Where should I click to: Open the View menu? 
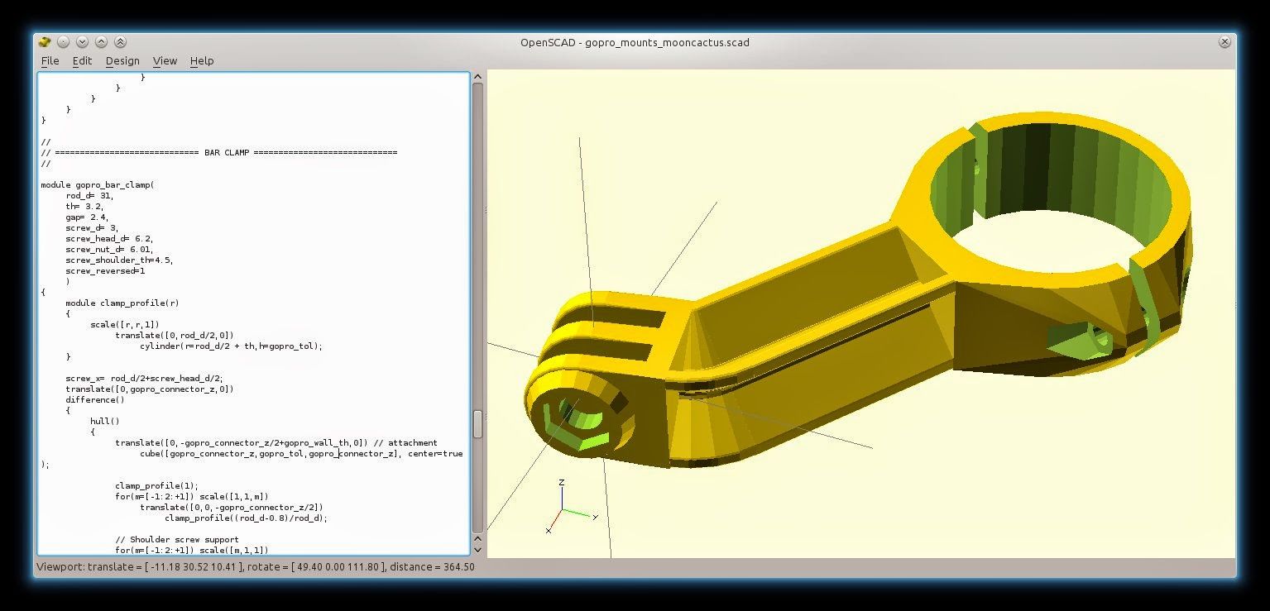coord(165,60)
